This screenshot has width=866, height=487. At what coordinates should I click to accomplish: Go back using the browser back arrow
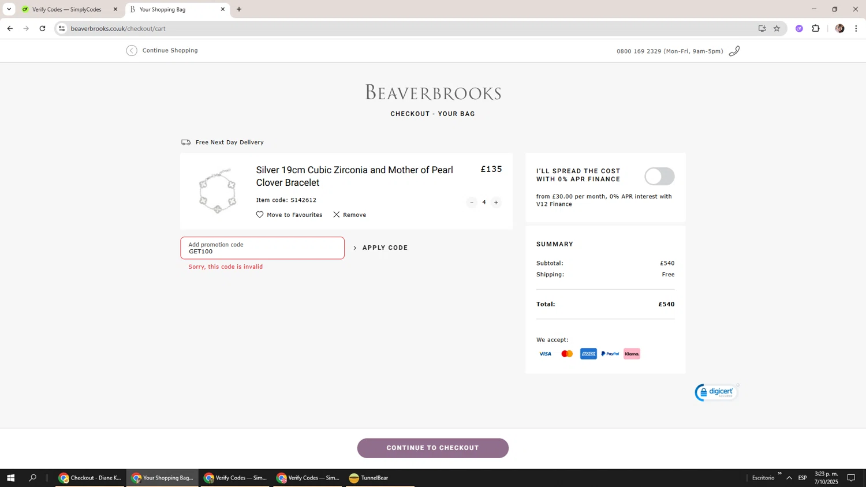[10, 28]
